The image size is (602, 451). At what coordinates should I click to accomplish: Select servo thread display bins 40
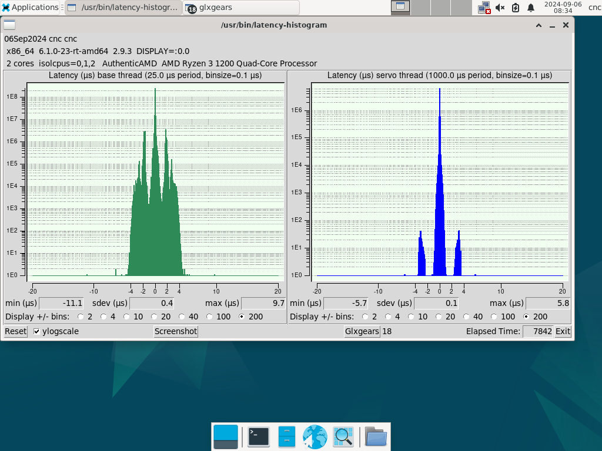466,317
